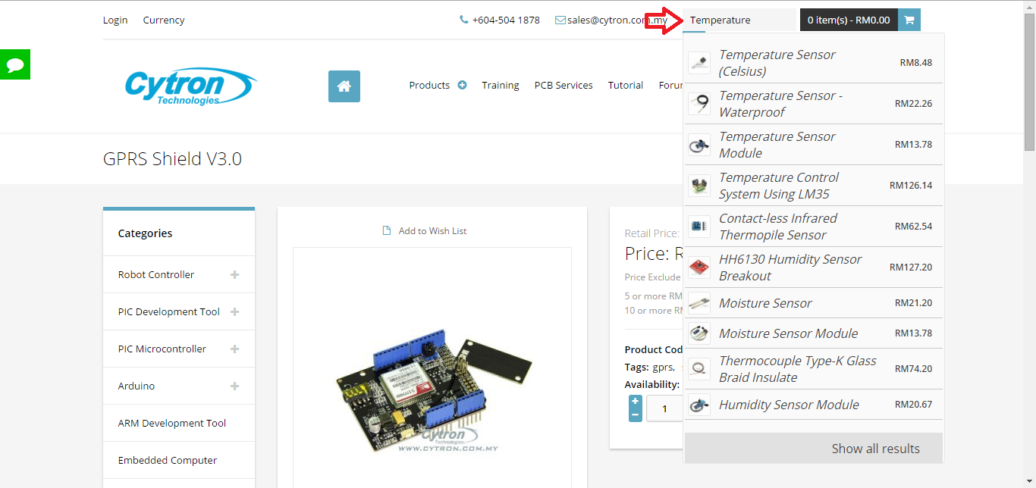Decrease quantity with the minus stepper
Image resolution: width=1036 pixels, height=488 pixels.
pyautogui.click(x=636, y=415)
